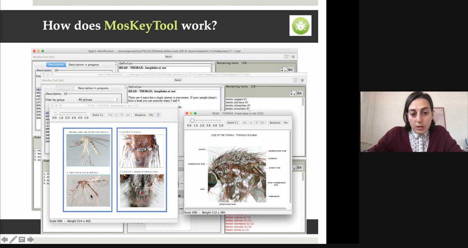Select the pen annotation tool icon
The height and width of the screenshot is (248, 468).
13,239
